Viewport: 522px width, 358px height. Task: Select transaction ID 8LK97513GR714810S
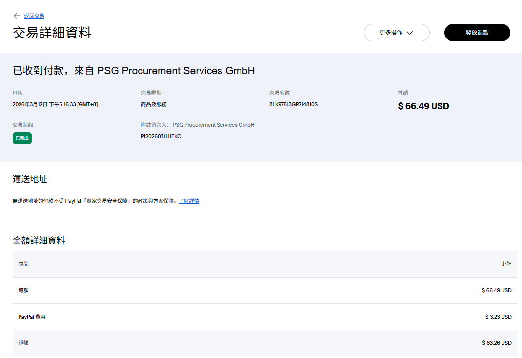click(293, 104)
